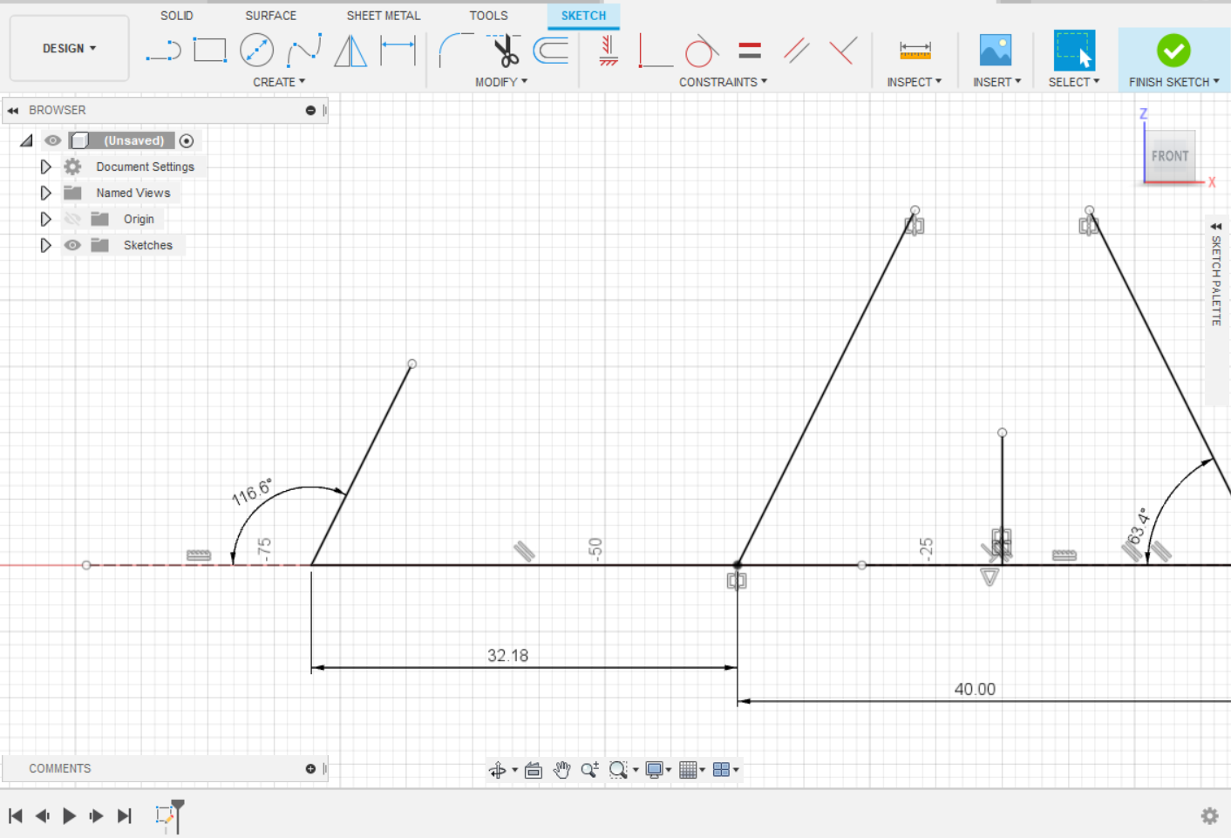Open the CREATE dropdown menu
The width and height of the screenshot is (1231, 838).
click(x=279, y=82)
